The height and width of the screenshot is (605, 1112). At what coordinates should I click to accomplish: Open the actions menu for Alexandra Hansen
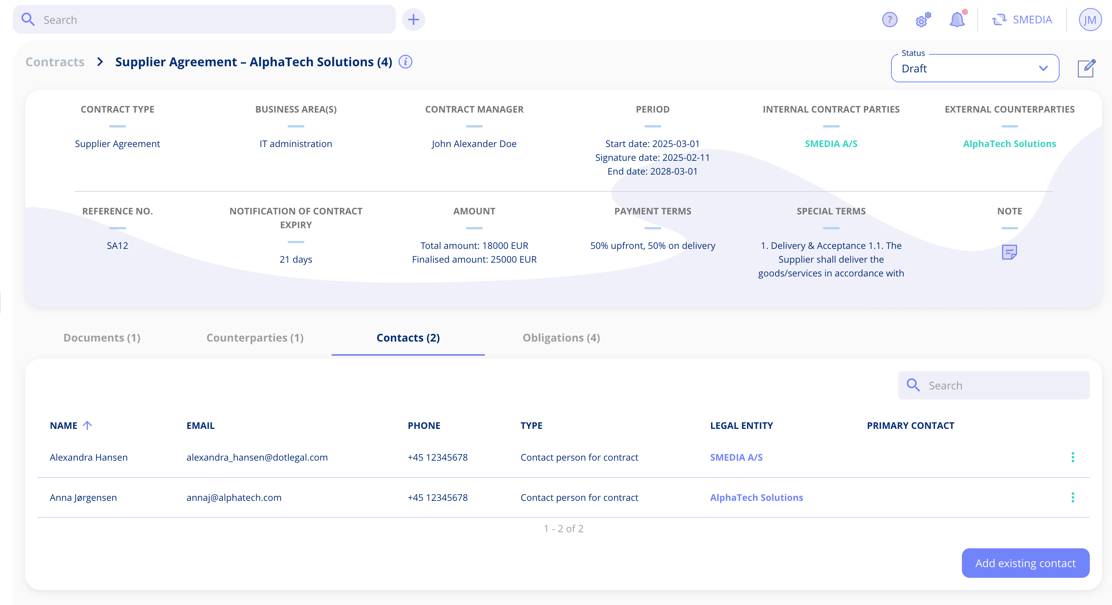point(1073,457)
